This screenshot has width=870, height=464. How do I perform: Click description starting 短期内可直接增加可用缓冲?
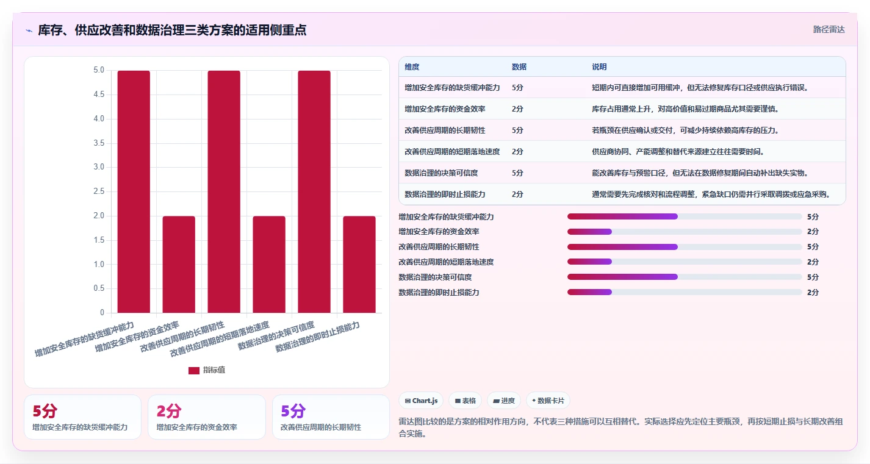700,88
